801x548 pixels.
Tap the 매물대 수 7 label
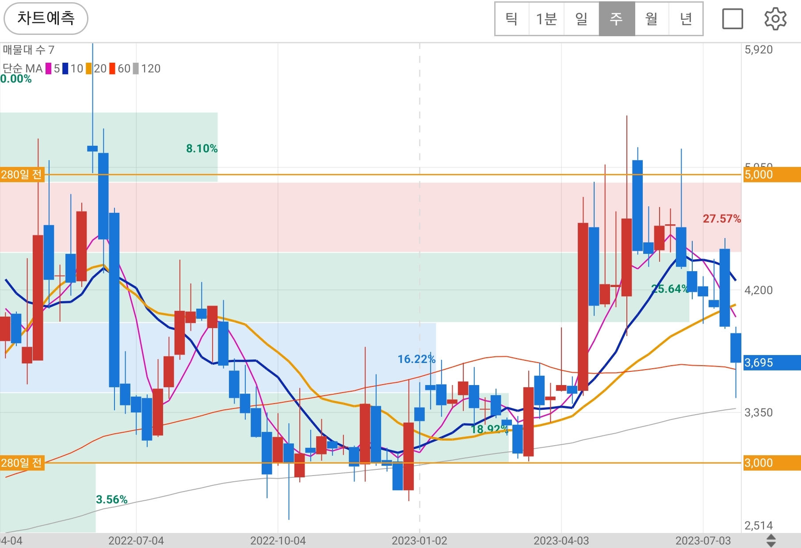[28, 50]
